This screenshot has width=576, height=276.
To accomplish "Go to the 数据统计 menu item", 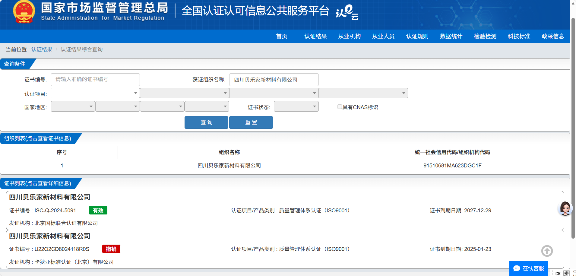I will (451, 36).
